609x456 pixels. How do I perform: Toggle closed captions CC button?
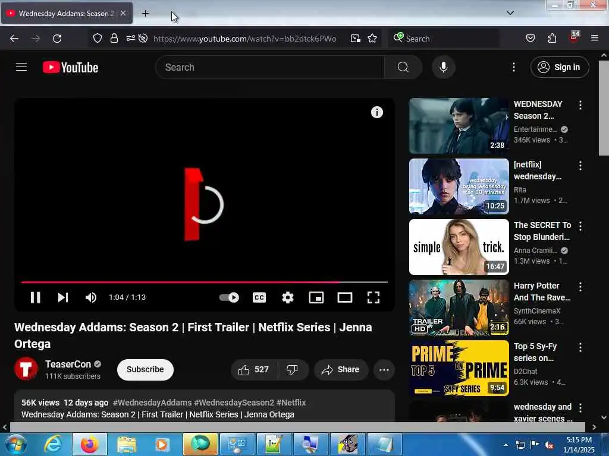[259, 297]
